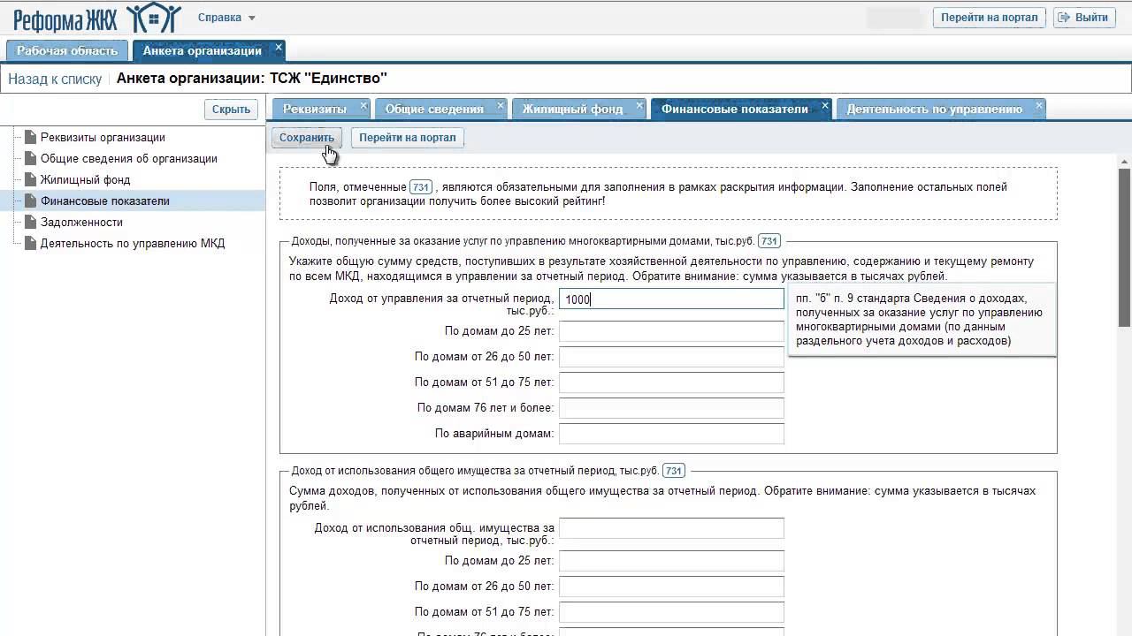The height and width of the screenshot is (636, 1132).
Task: Click the Сохранить button
Action: tap(307, 138)
